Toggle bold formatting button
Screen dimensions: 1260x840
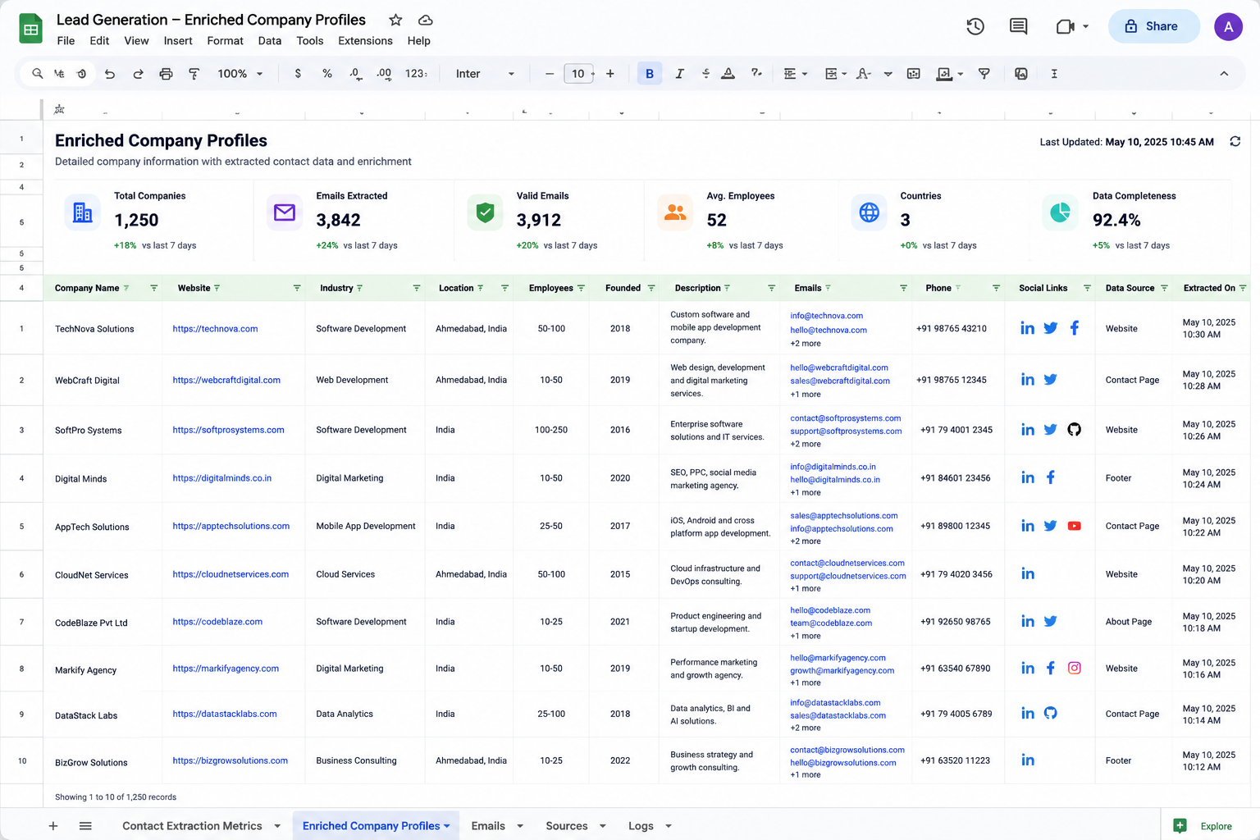click(x=650, y=74)
